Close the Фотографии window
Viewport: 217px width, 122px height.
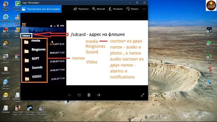click(x=144, y=3)
